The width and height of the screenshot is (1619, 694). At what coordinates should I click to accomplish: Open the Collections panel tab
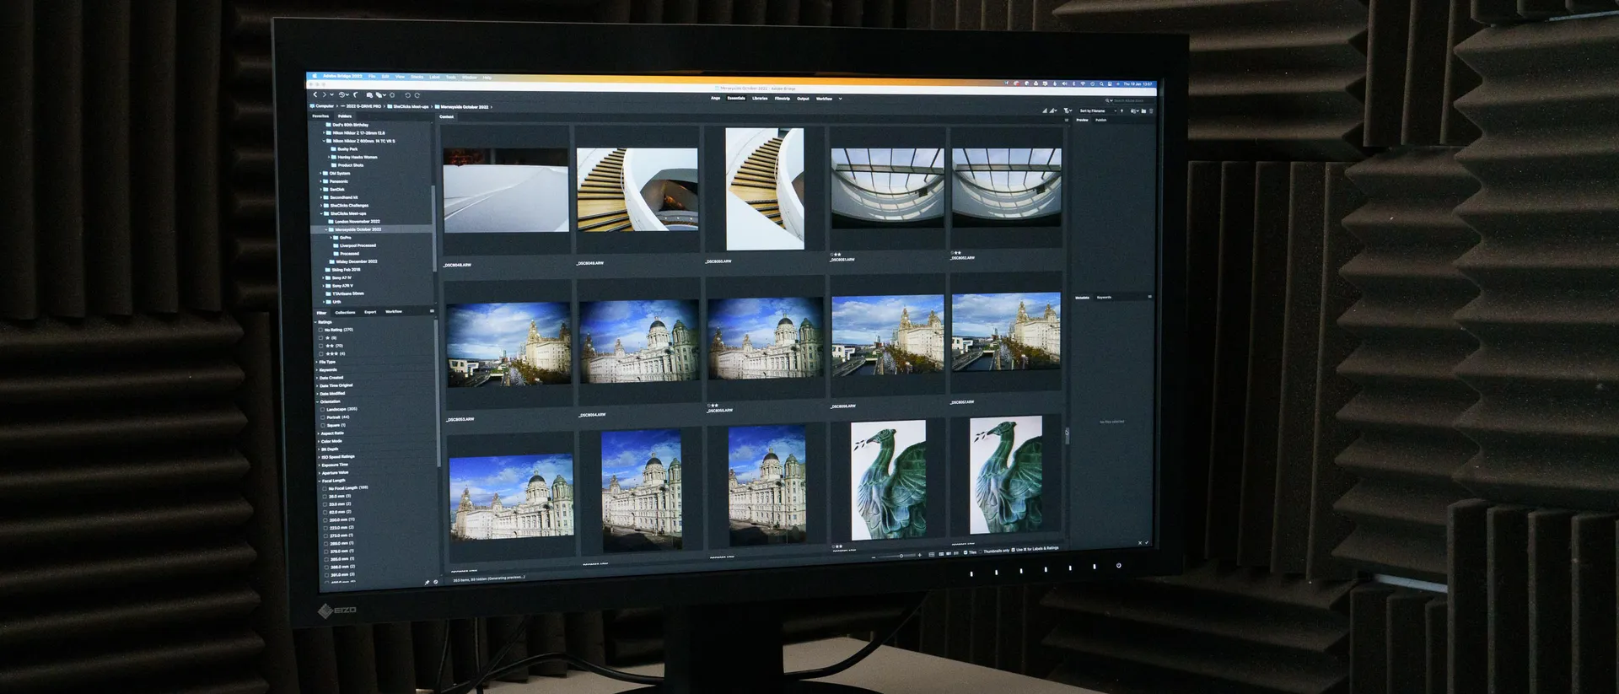tap(345, 313)
